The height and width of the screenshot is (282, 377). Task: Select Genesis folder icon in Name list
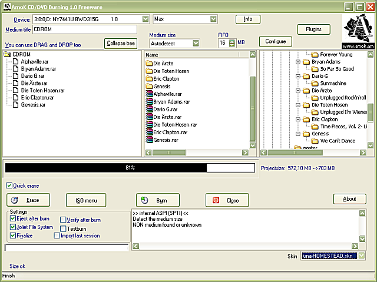coord(149,86)
